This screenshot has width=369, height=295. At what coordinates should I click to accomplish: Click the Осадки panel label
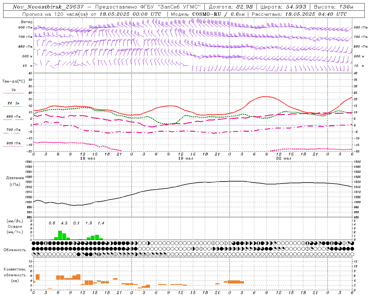(x=15, y=226)
